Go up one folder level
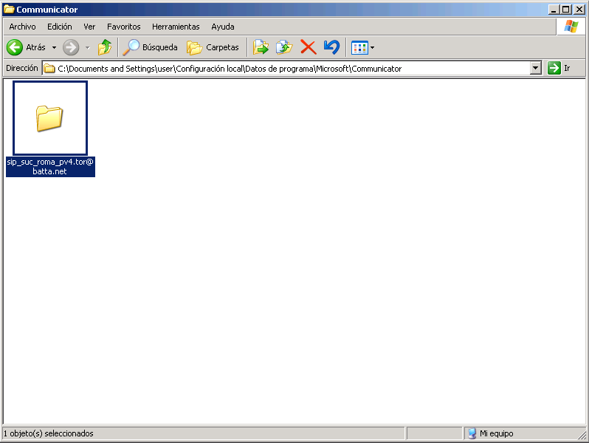589x443 pixels. [105, 47]
